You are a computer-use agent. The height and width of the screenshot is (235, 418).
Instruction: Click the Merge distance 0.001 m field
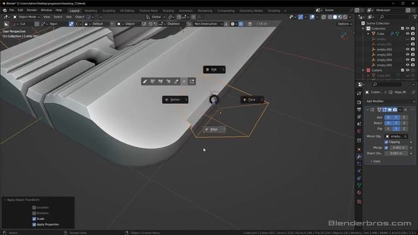(399, 148)
